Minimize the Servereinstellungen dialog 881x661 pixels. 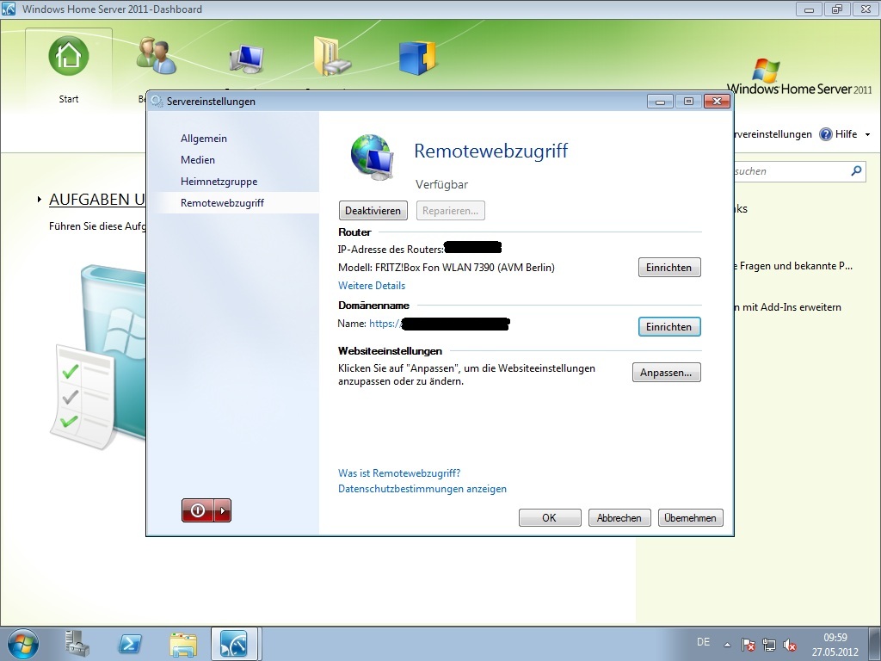point(660,102)
